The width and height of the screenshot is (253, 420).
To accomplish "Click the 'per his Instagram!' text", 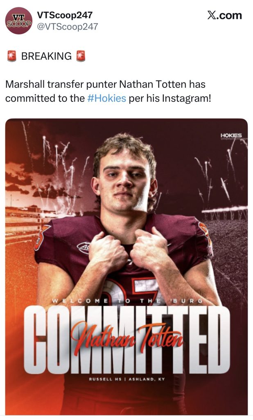I will tap(170, 99).
